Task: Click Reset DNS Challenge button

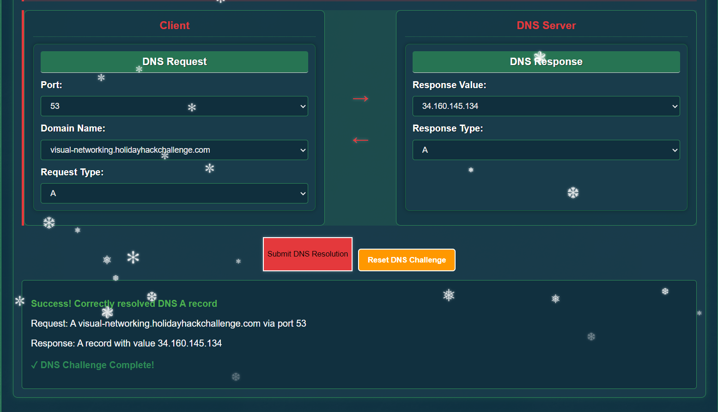Action: pyautogui.click(x=407, y=260)
